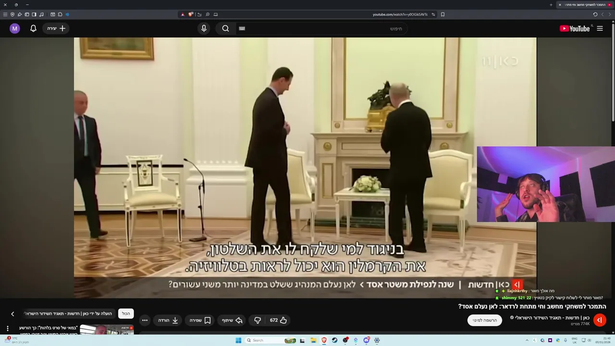Download the video (הורדה)
The image size is (615, 346).
click(x=168, y=320)
